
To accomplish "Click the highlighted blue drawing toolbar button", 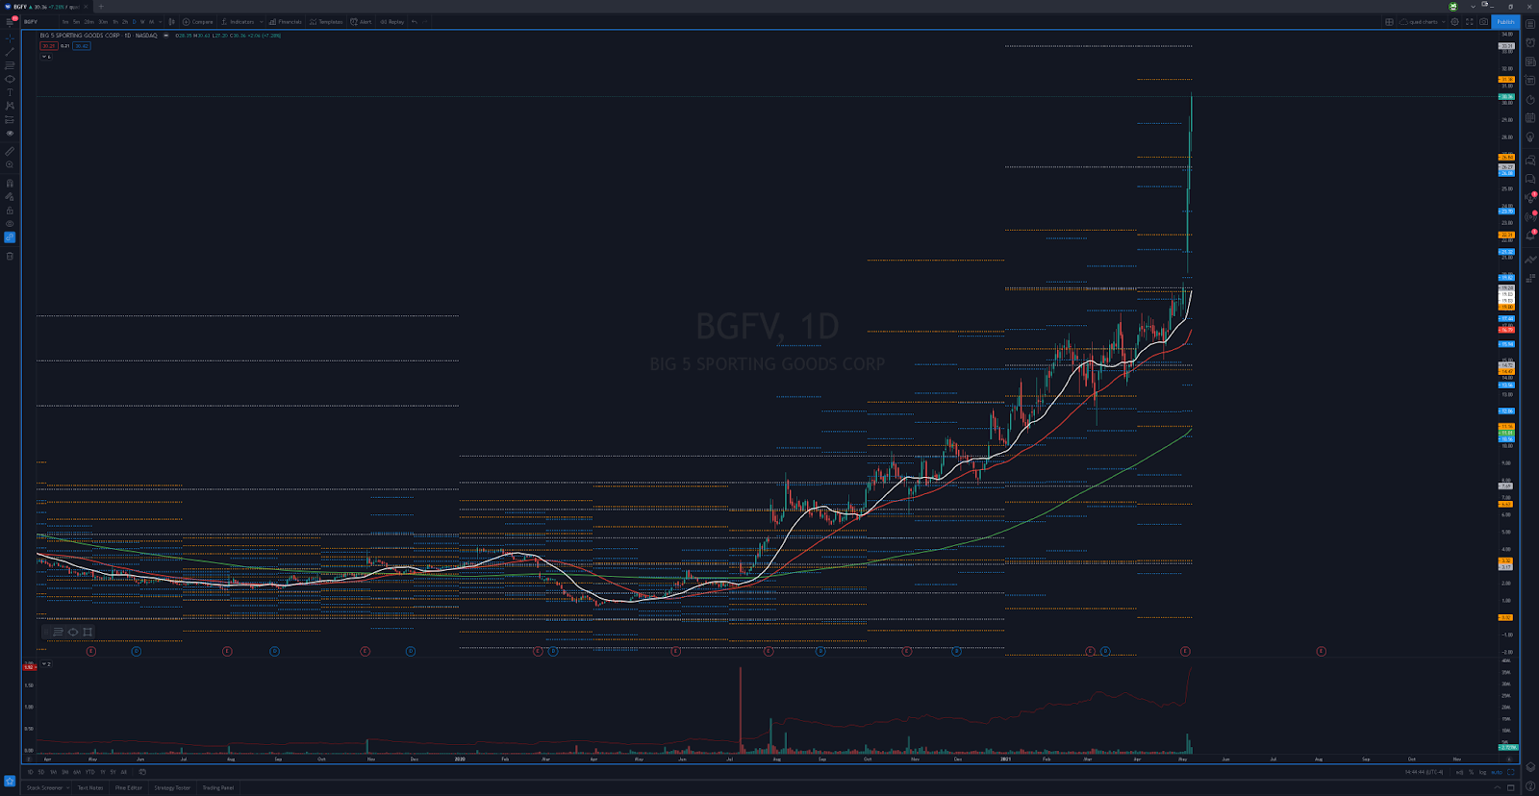I will (10, 237).
